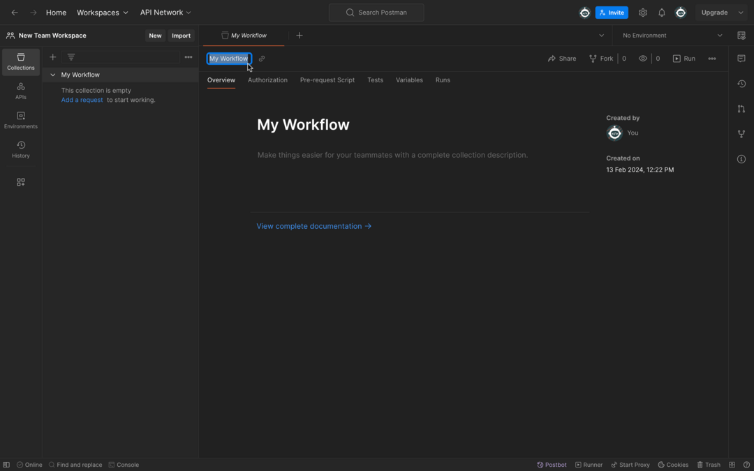754x471 pixels.
Task: Open the collections list options ellipsis
Action: 188,57
